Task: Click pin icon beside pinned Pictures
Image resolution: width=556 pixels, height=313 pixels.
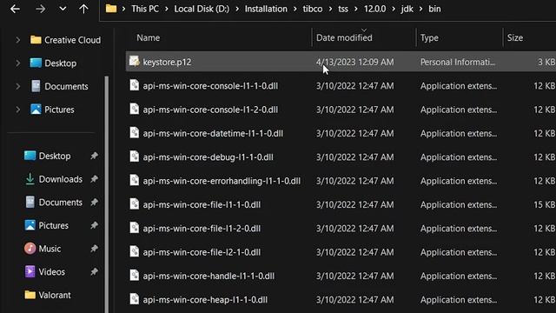Action: 94,225
